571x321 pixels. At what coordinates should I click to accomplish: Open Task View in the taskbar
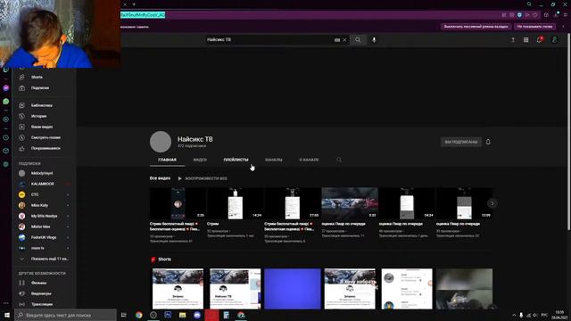(123, 315)
